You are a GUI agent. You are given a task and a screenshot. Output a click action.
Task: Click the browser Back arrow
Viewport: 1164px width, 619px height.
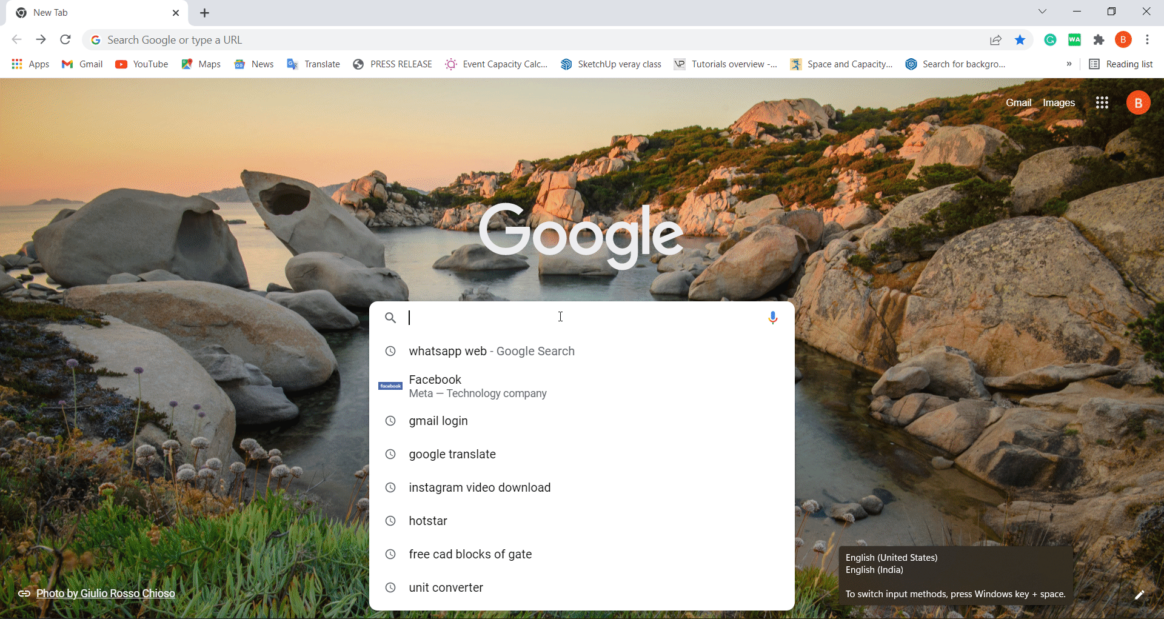pyautogui.click(x=16, y=40)
